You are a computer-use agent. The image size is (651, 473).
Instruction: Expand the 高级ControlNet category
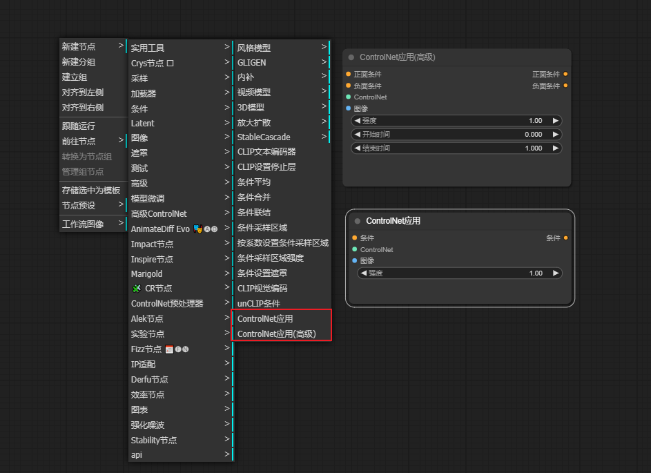pos(181,213)
